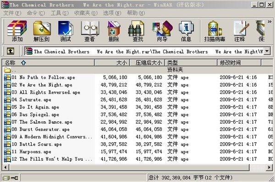
Task: Click the horizontal scrollbar thumb
Action: click(129, 167)
